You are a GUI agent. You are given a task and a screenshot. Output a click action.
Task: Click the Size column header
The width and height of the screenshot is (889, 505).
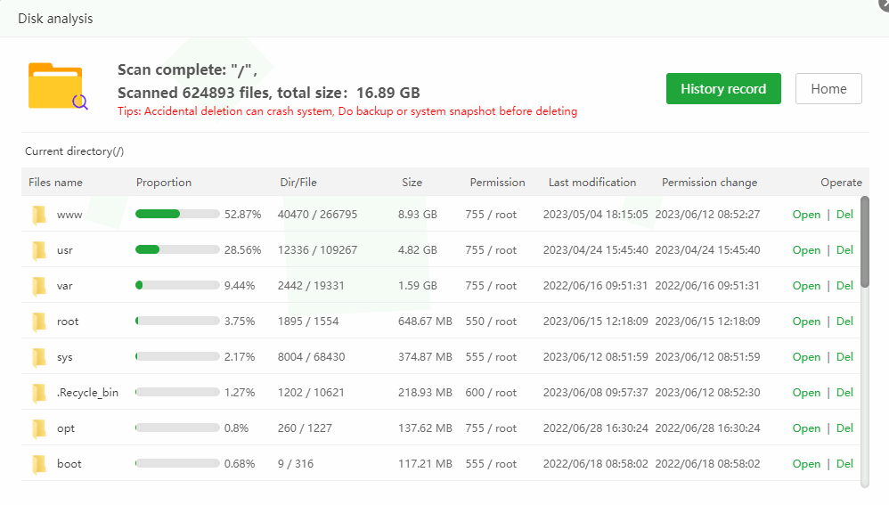coord(412,183)
